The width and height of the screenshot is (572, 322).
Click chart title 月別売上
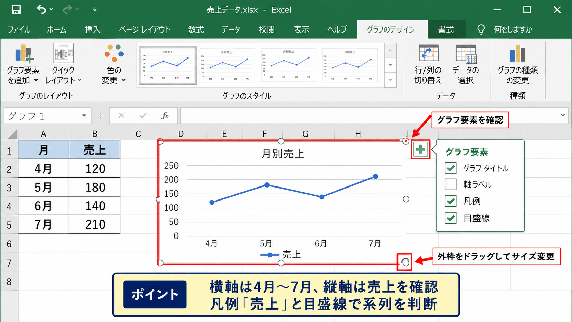coord(283,154)
